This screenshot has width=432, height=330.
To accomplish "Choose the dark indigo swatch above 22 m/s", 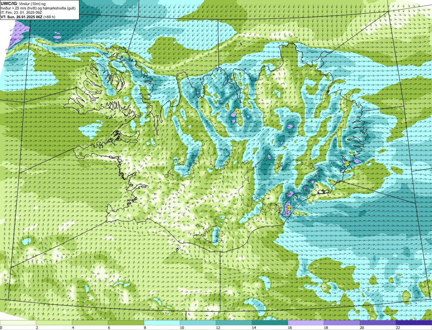I will tap(414, 323).
